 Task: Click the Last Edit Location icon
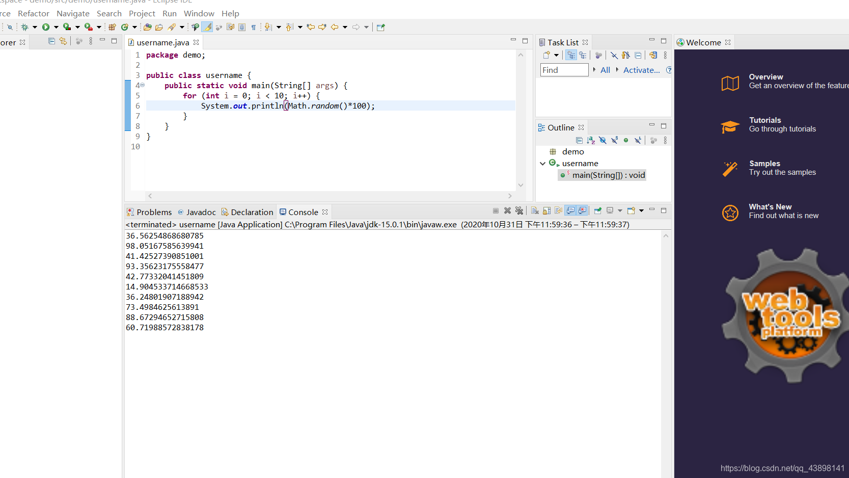tap(310, 27)
